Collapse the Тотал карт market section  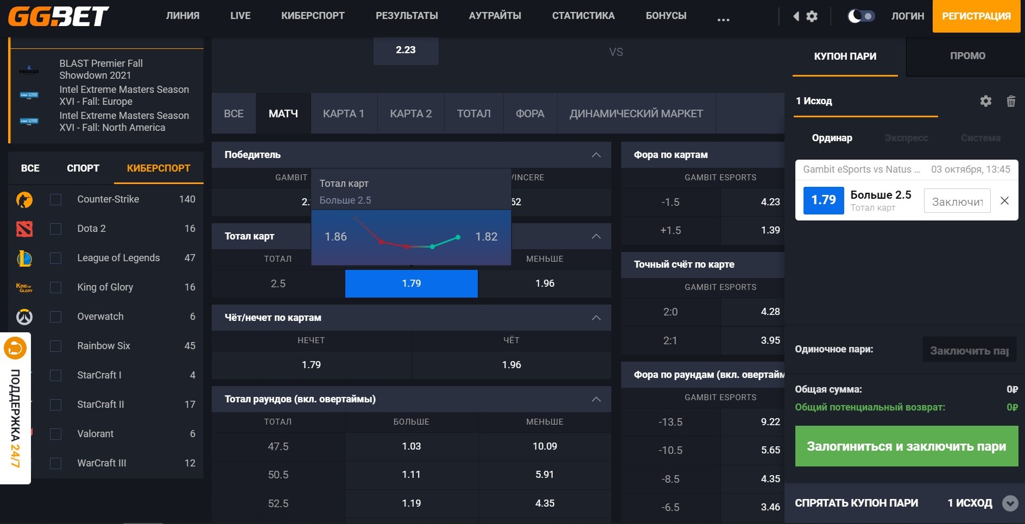[596, 236]
